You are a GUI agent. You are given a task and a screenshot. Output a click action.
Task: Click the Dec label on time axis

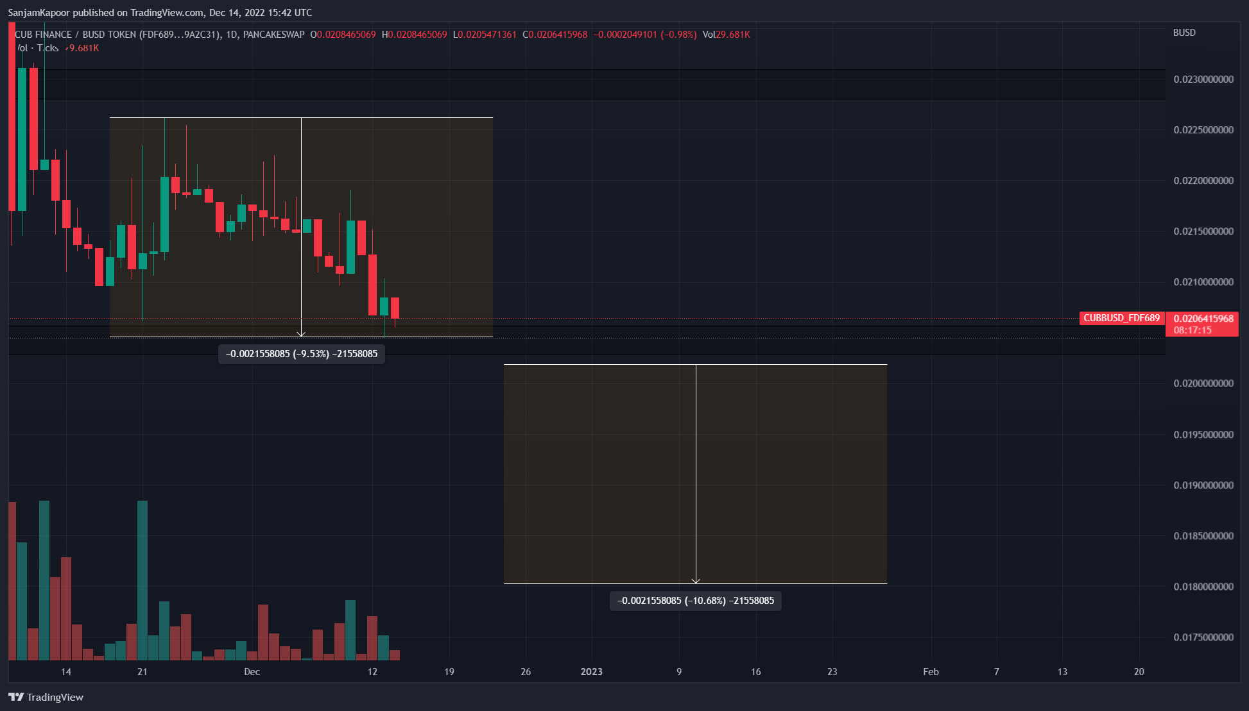click(x=252, y=672)
